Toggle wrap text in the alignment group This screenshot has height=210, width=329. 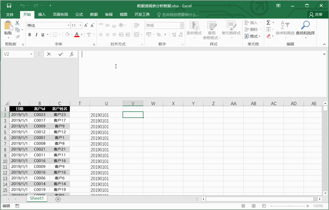click(x=137, y=25)
